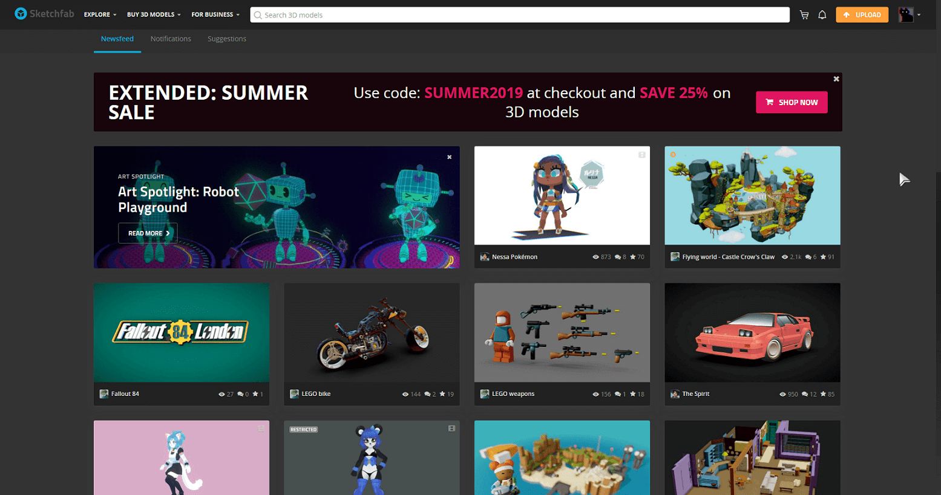Open the purple voxel room thumbnail

(752, 458)
